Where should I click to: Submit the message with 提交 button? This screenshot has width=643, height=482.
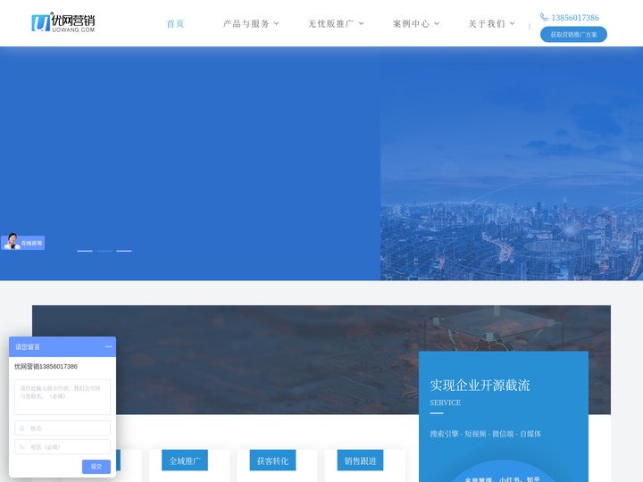click(x=96, y=467)
